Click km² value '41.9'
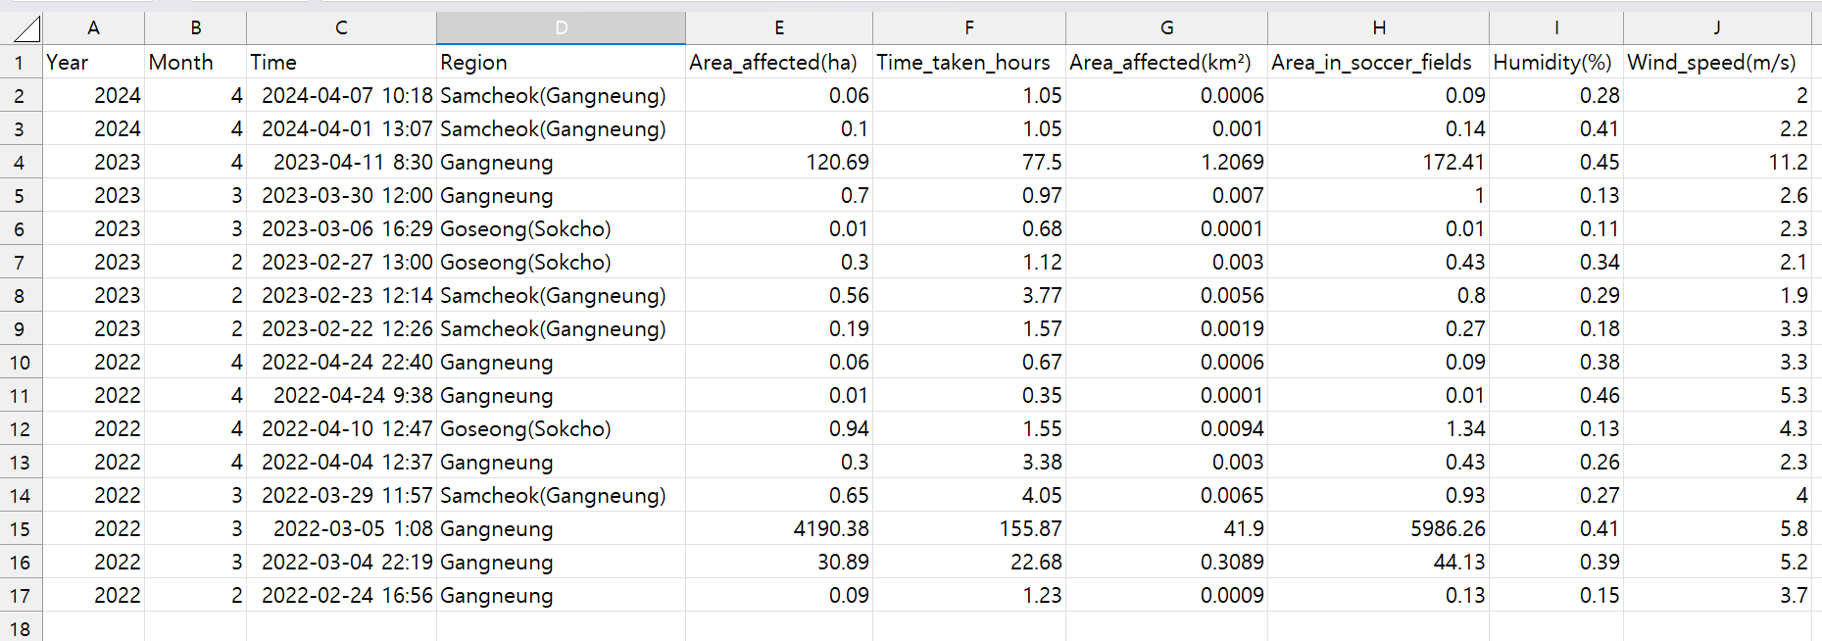1822x641 pixels. [1166, 529]
